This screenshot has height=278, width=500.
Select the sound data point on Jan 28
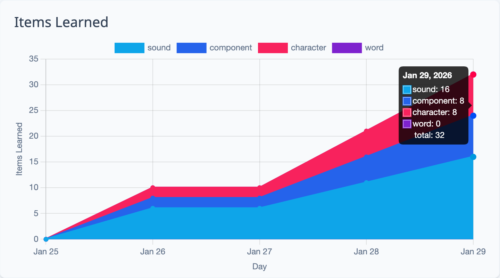(366, 182)
